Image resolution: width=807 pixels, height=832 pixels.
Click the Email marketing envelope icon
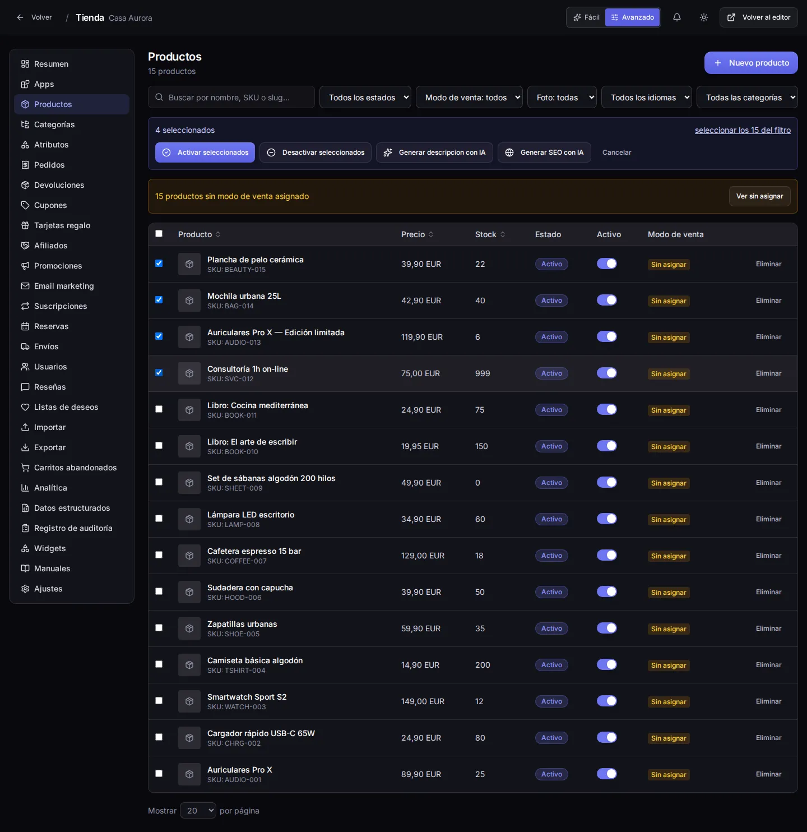(25, 286)
